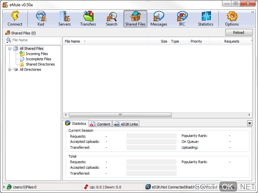
Task: Collapse the All Shared Files tree node
Action: pyautogui.click(x=10, y=49)
